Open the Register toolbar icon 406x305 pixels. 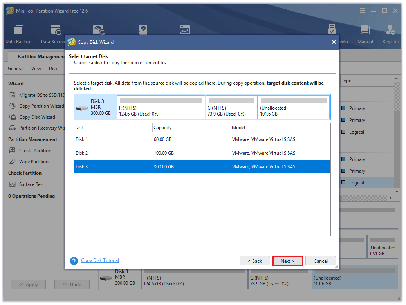pos(390,29)
